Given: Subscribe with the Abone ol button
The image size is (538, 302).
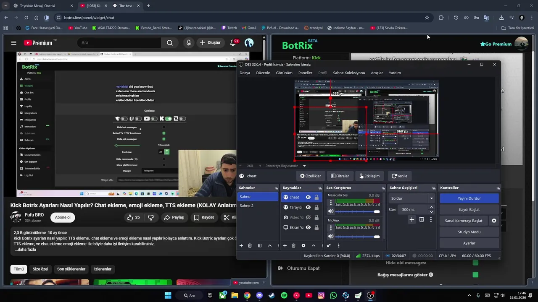Looking at the screenshot, I should (63, 217).
